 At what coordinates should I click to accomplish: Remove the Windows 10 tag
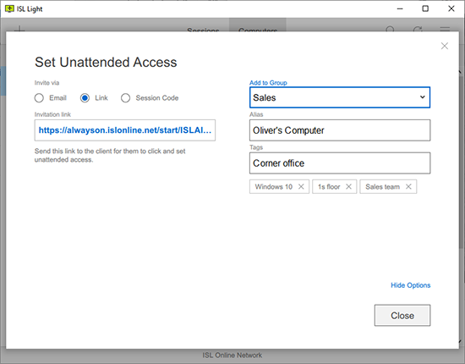point(301,187)
